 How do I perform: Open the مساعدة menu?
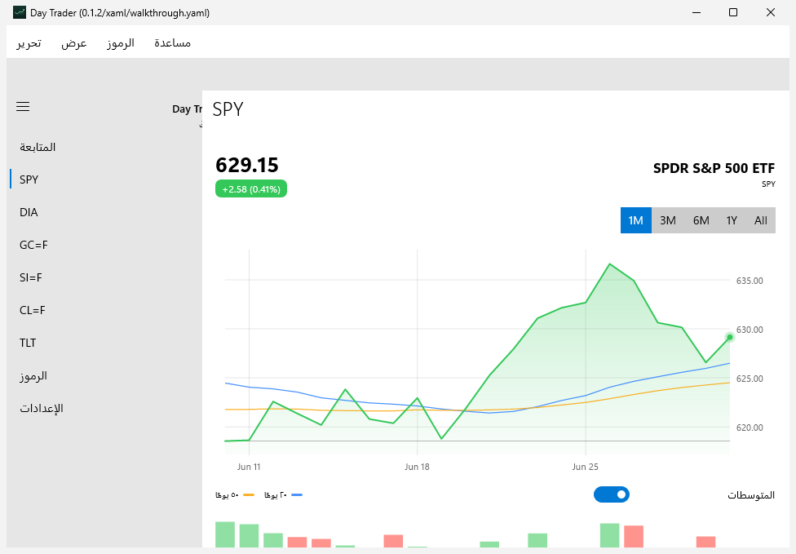(173, 43)
